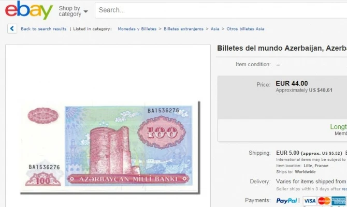View the 100 manat banknote image
The image size is (347, 207).
click(x=110, y=147)
